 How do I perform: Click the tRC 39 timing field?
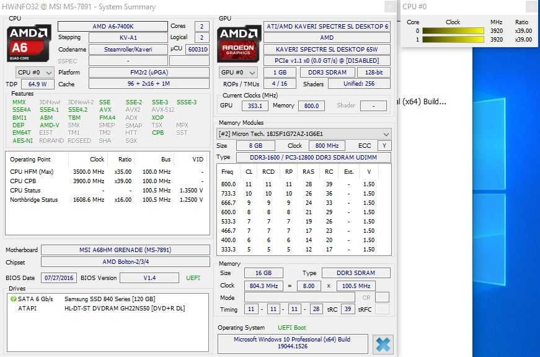(348, 309)
